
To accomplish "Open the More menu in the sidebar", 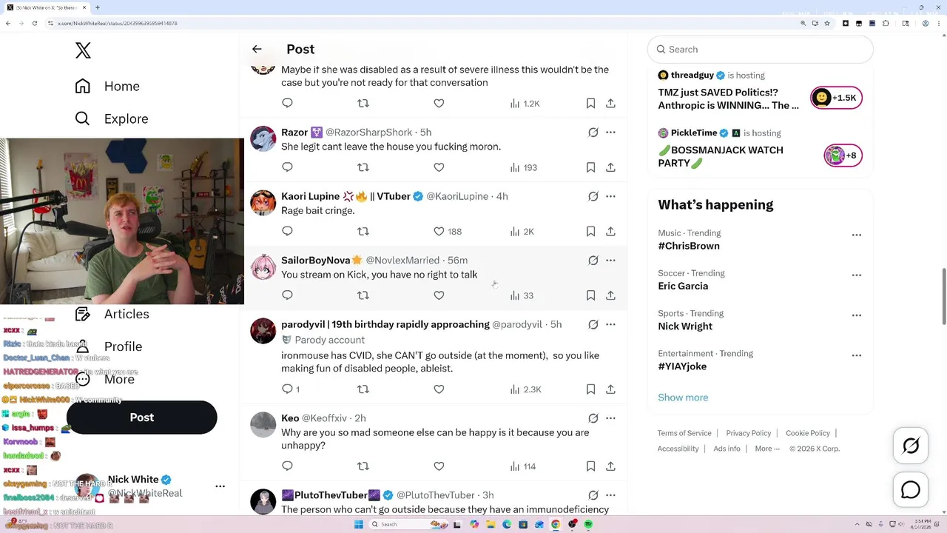I will (104, 379).
